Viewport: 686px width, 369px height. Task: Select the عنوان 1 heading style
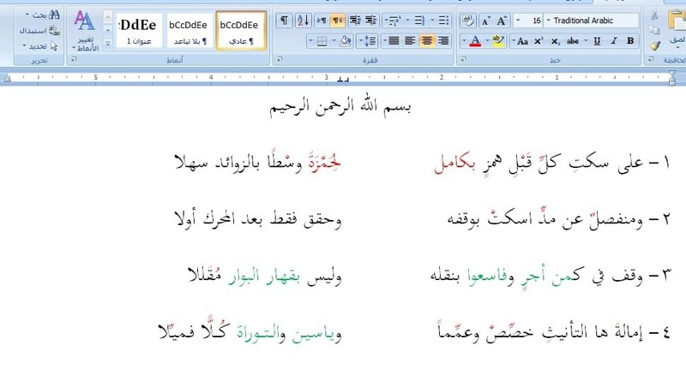[x=137, y=31]
